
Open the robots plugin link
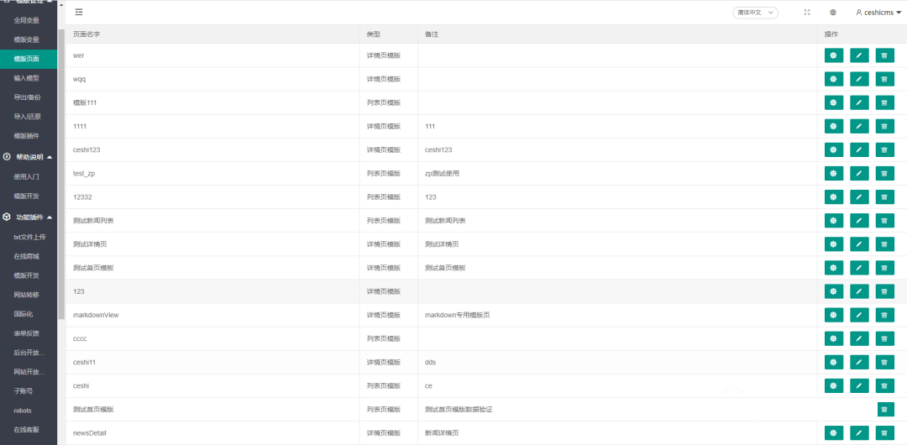pyautogui.click(x=23, y=411)
